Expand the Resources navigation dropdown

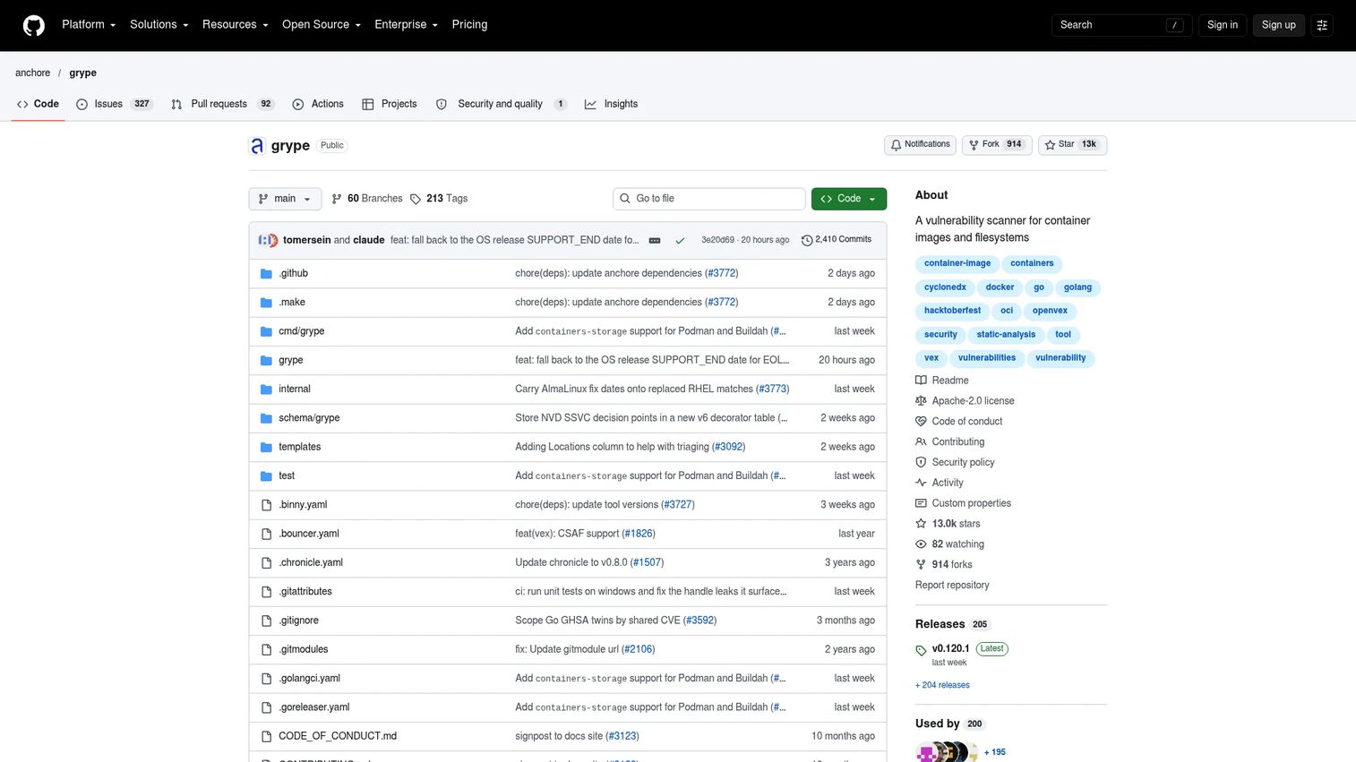(236, 25)
